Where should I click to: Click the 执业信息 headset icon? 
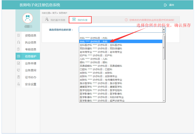[19, 42]
